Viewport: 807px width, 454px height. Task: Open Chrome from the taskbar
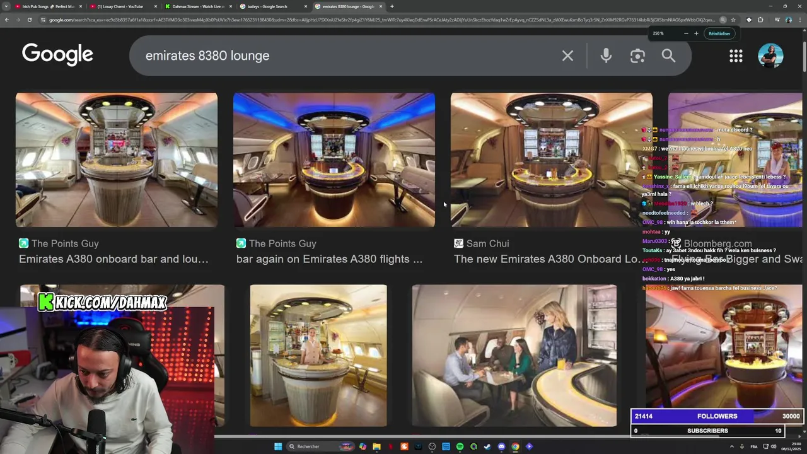[x=515, y=446]
